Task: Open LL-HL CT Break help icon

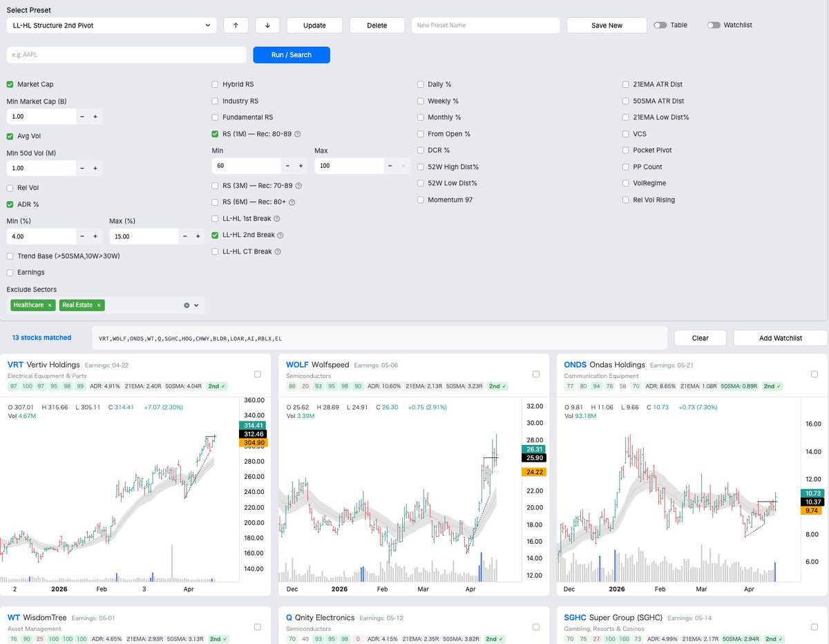Action: (x=278, y=252)
